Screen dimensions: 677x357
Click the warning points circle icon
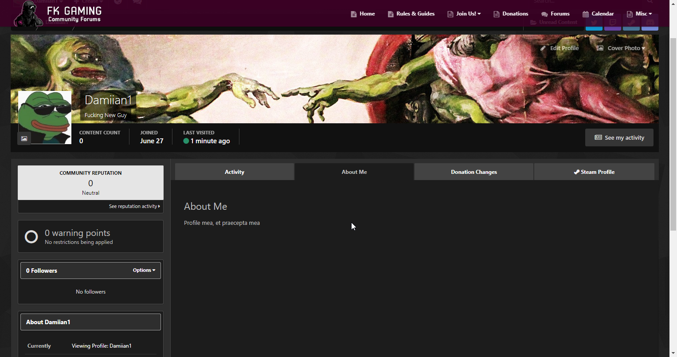[31, 237]
